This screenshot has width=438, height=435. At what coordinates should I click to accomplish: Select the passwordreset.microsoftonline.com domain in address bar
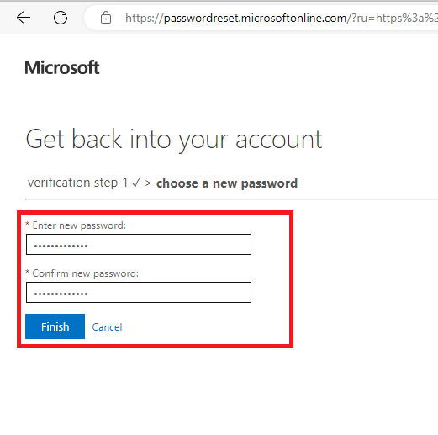255,19
